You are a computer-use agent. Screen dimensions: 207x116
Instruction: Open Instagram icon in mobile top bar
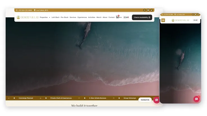coord(193,15)
